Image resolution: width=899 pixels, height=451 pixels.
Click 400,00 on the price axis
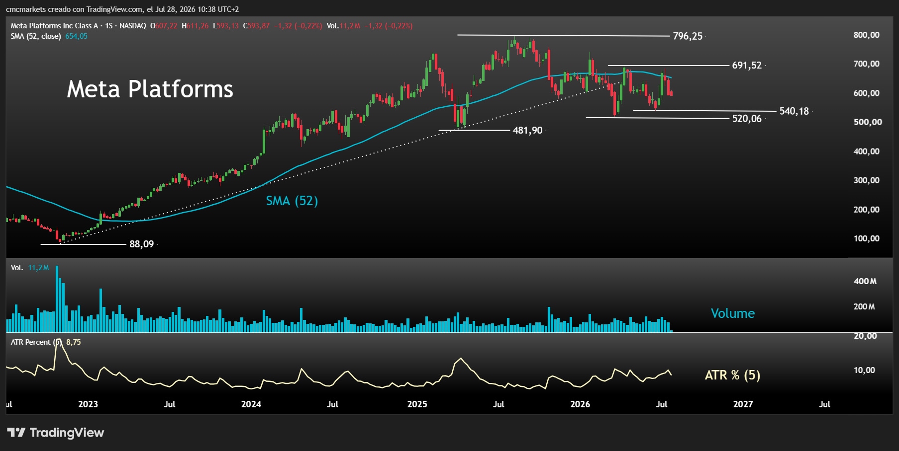coord(867,151)
